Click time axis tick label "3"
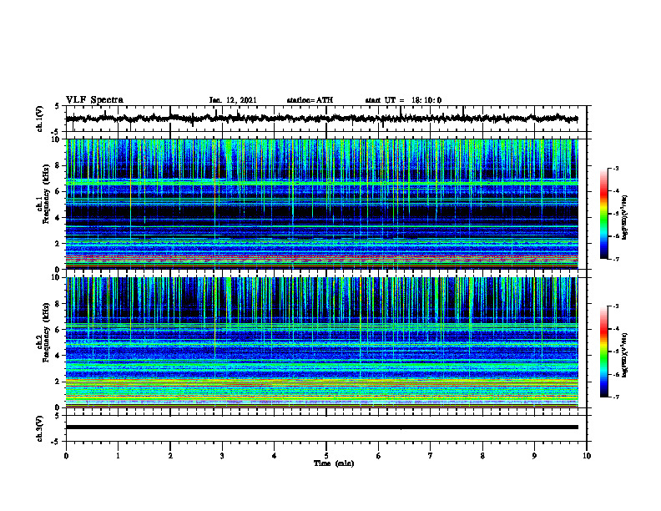 tap(222, 456)
